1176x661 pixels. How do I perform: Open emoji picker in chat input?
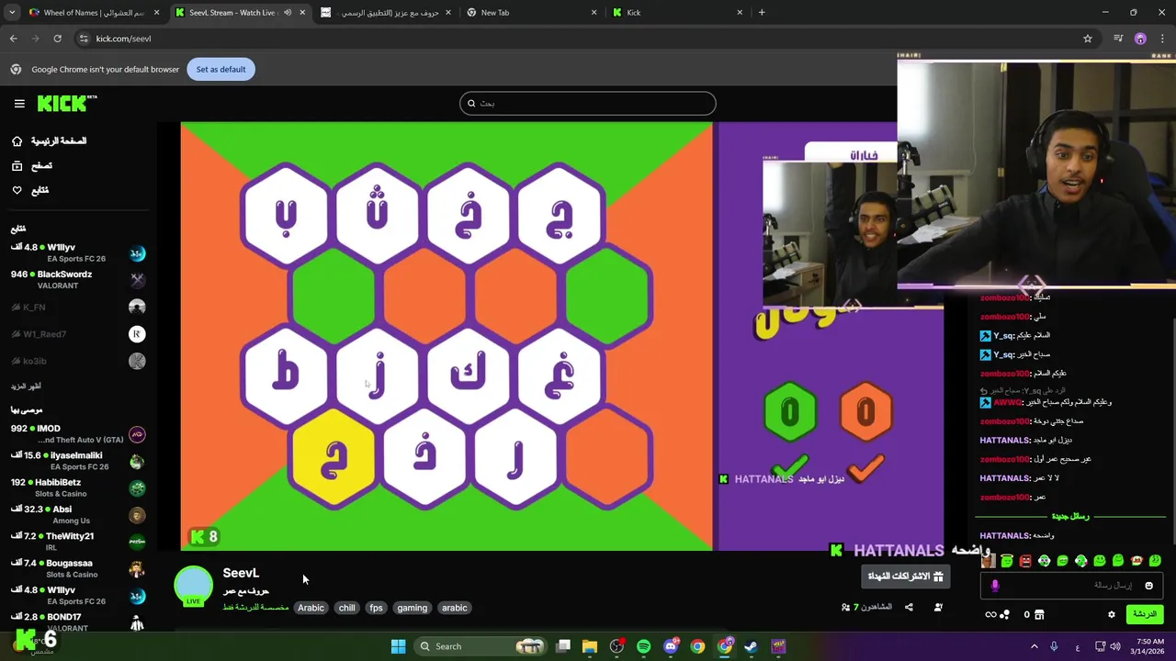[1148, 586]
